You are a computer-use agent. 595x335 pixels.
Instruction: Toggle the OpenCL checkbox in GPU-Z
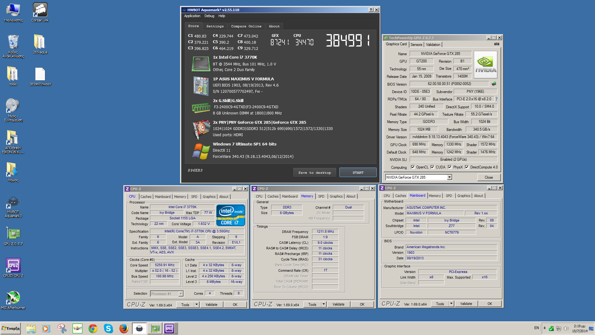pyautogui.click(x=413, y=167)
